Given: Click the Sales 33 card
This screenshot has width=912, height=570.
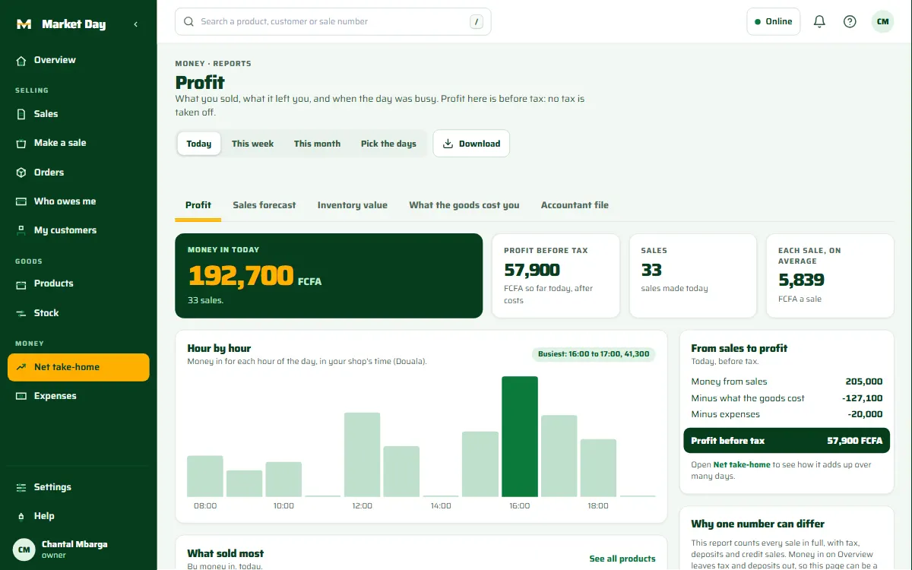Looking at the screenshot, I should (x=693, y=276).
